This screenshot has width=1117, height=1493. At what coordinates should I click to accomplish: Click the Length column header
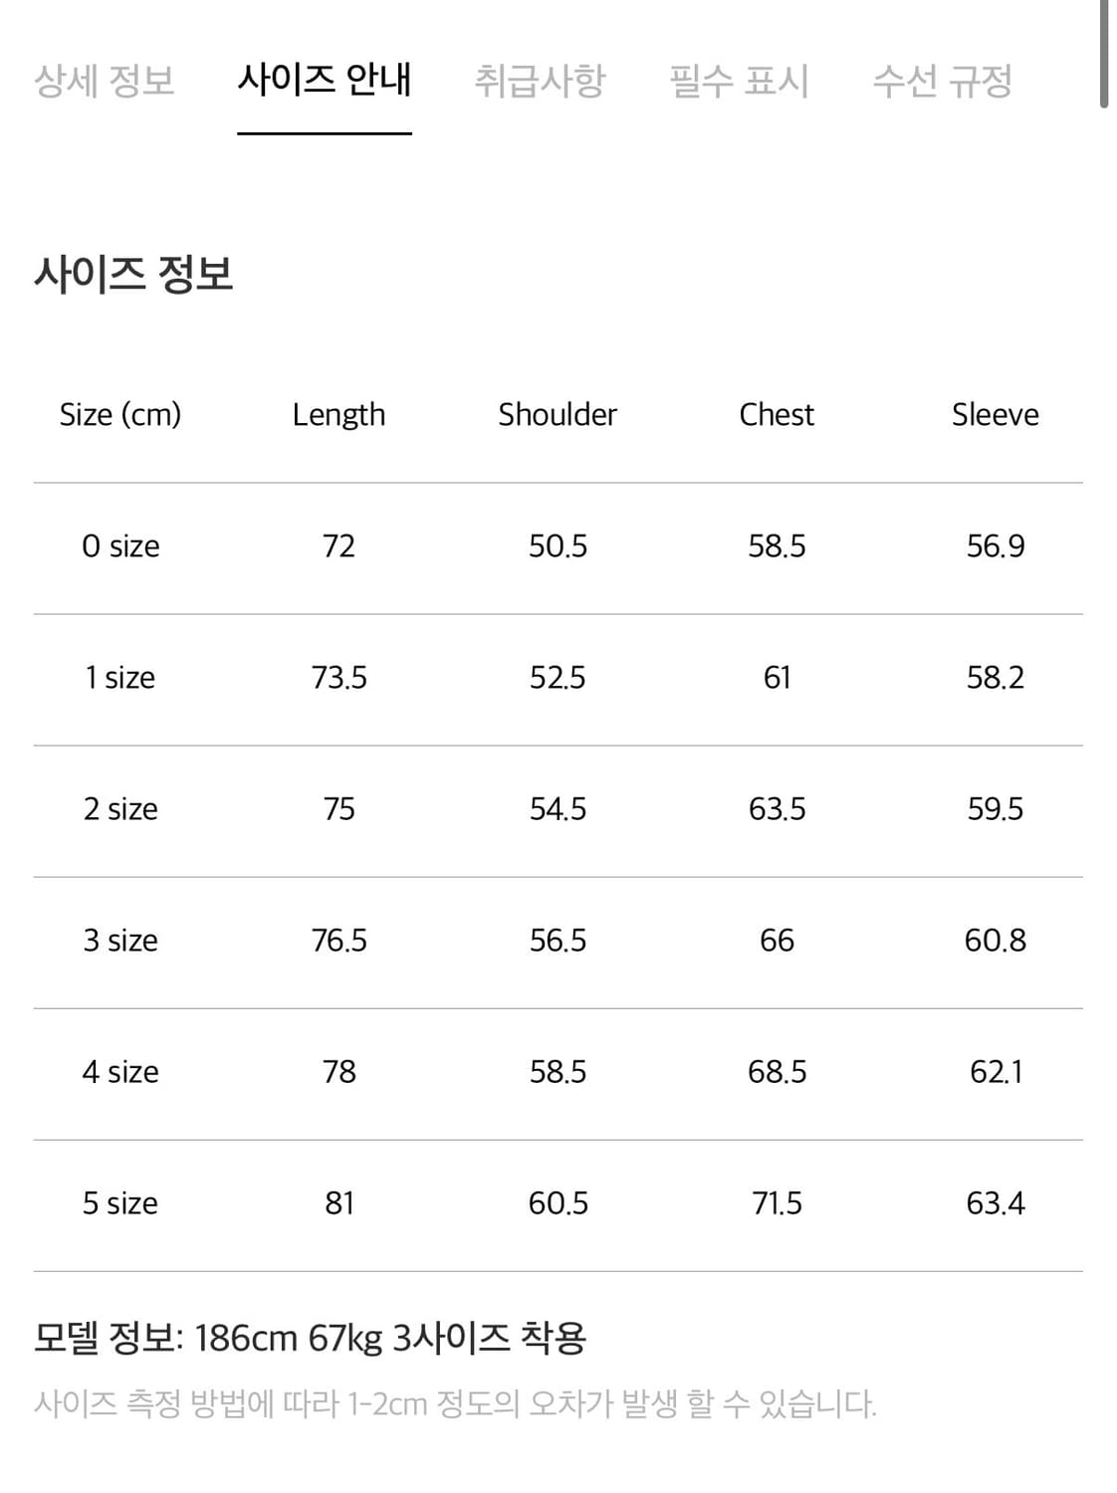[338, 415]
